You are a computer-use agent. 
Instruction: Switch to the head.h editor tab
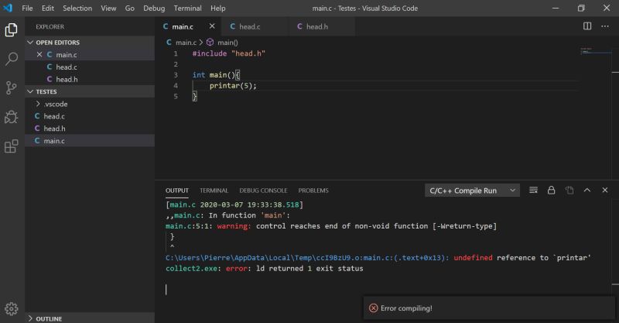(x=322, y=26)
